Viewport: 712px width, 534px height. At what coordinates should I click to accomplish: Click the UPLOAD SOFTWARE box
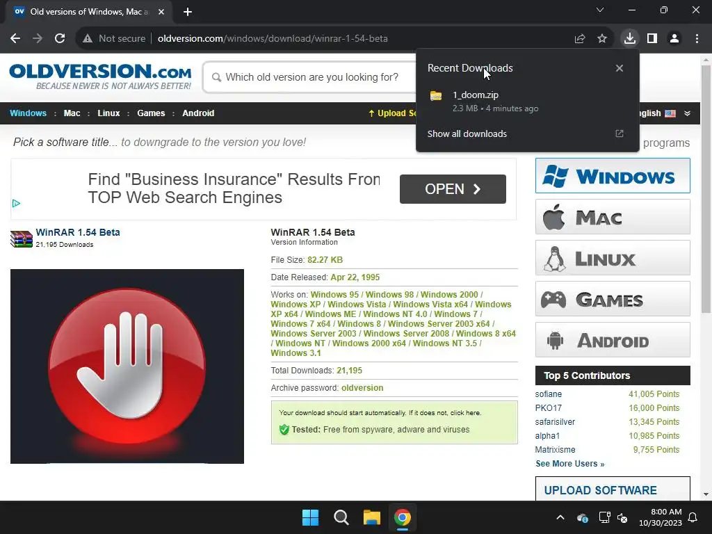pos(613,489)
